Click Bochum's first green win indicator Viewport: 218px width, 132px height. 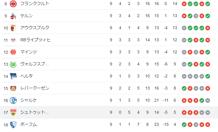click(184, 125)
